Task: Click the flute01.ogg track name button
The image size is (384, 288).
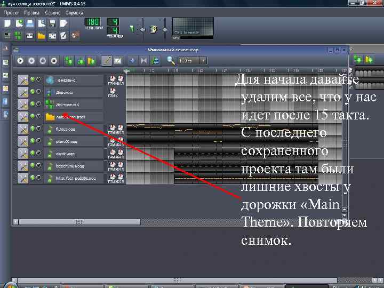Action: pyautogui.click(x=74, y=129)
